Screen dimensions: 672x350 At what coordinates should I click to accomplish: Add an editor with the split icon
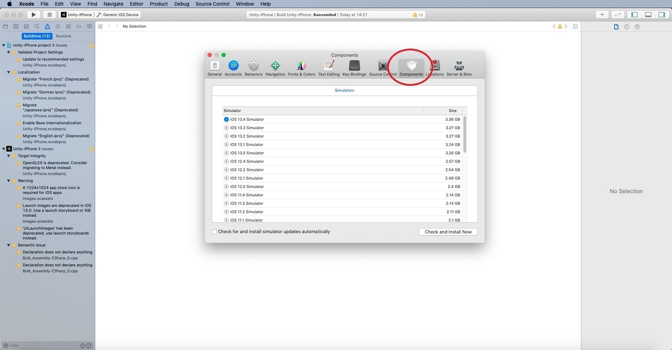(575, 26)
